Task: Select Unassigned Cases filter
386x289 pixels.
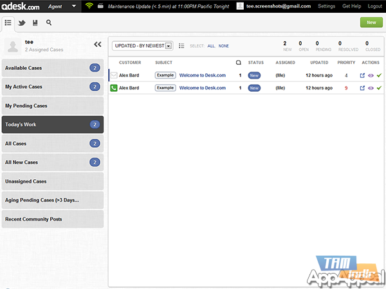Action: coord(53,181)
